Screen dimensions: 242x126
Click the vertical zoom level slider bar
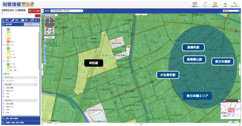coord(45,52)
